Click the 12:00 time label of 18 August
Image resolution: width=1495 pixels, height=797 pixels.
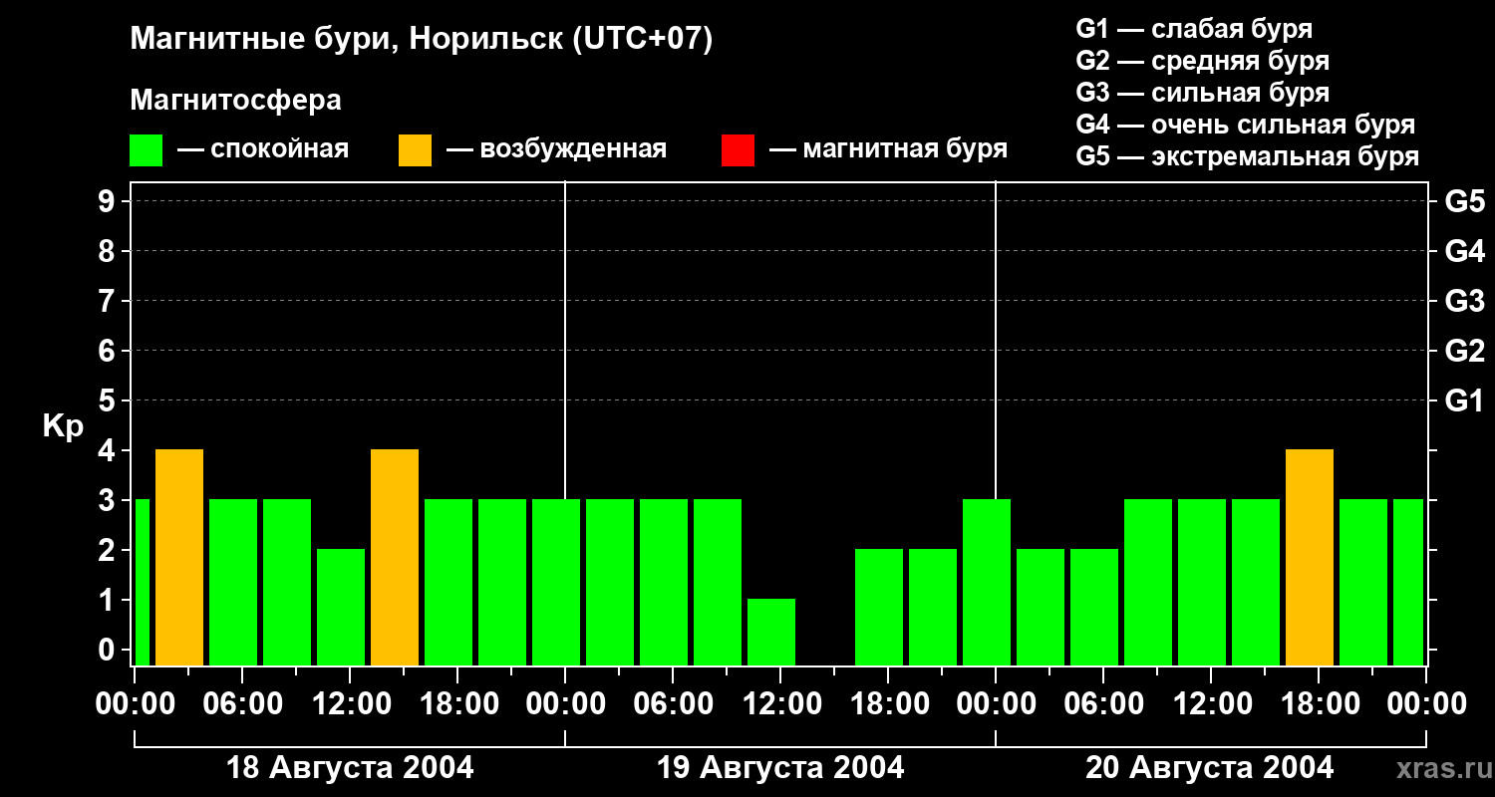pyautogui.click(x=350, y=704)
